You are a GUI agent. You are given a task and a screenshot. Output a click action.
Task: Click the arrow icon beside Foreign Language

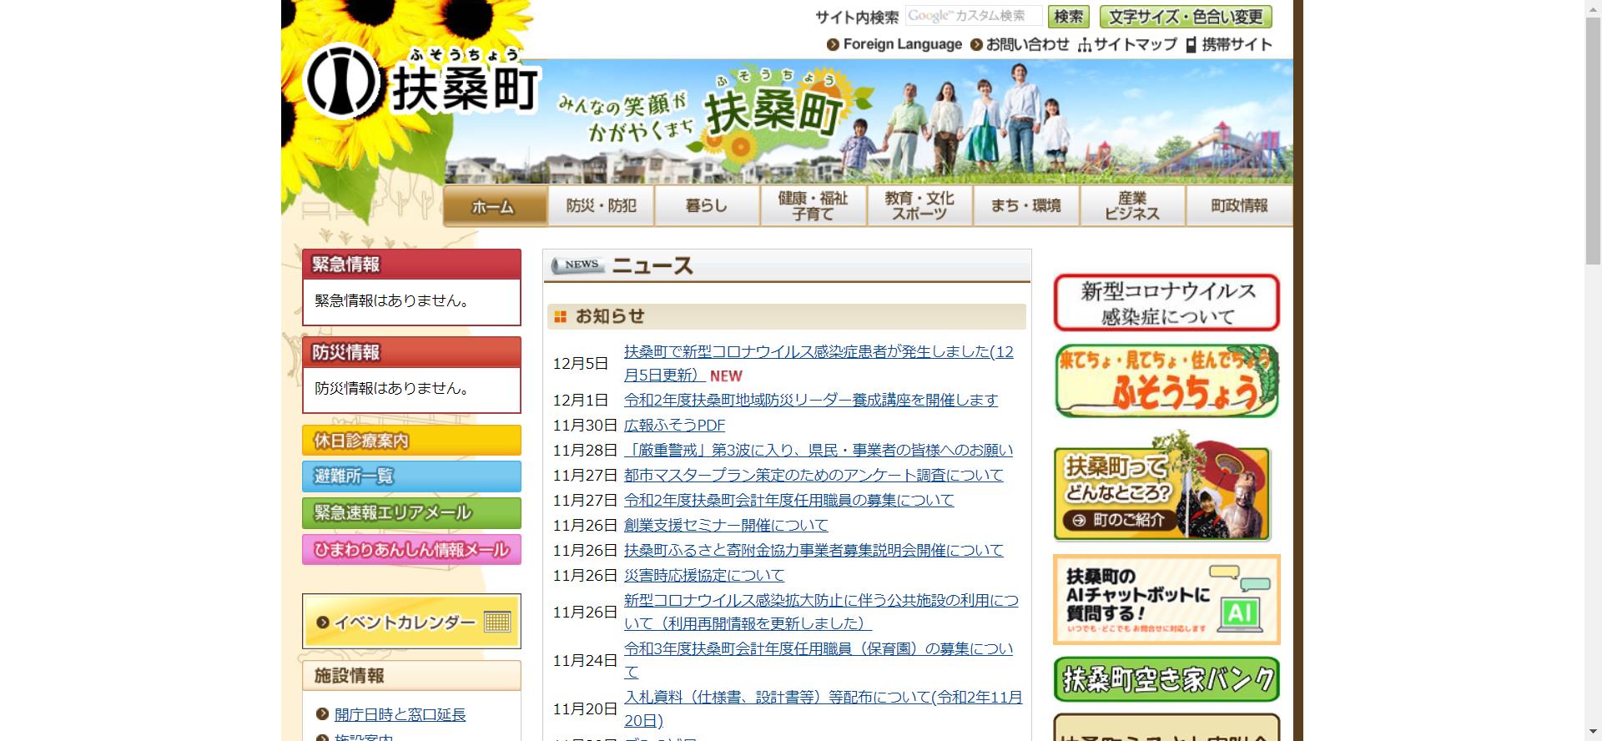pyautogui.click(x=833, y=45)
